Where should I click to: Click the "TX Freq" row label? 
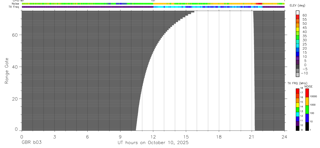pyautogui.click(x=14, y=7)
